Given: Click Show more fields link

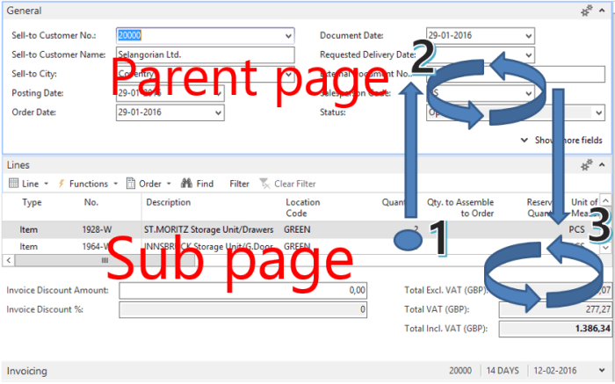Looking at the screenshot, I should point(562,140).
